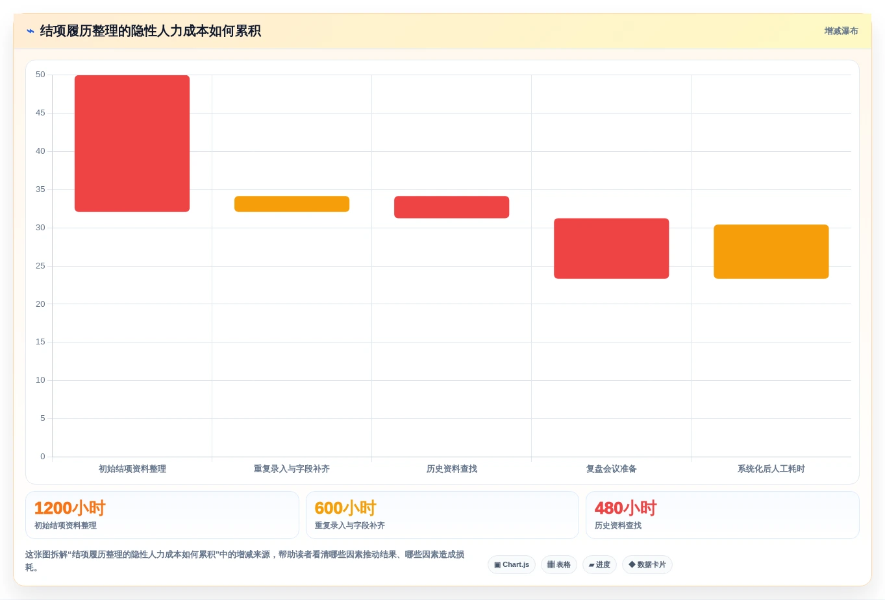Click the 数据卡片 tag chip
885x600 pixels.
647,564
